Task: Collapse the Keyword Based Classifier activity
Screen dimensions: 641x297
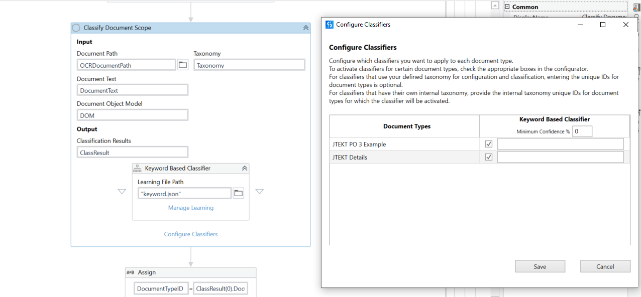Action: pos(245,169)
